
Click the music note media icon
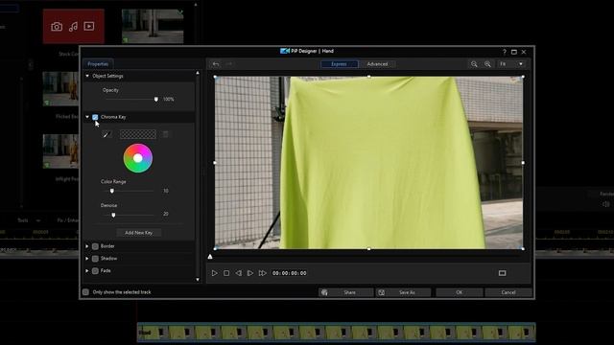(x=73, y=27)
